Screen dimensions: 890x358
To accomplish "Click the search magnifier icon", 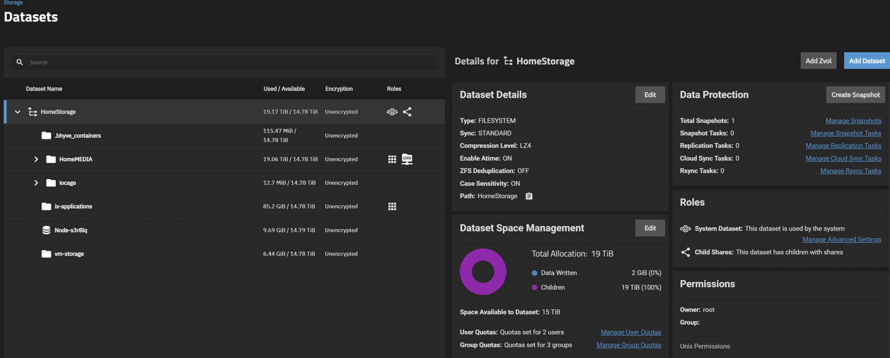I will tap(19, 62).
